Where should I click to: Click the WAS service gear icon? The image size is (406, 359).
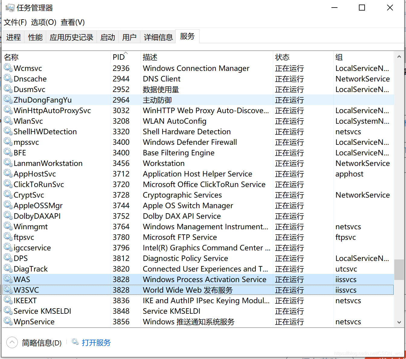(8, 279)
